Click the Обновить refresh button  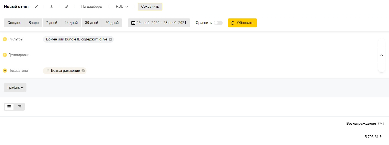click(x=242, y=23)
